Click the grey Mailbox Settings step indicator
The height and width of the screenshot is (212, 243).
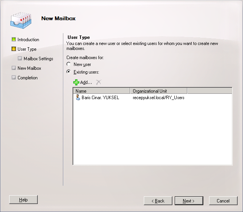coord(20,58)
